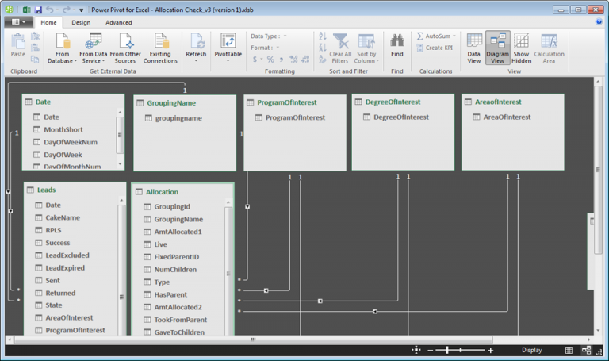Open the Advanced ribbon tab
This screenshot has width=609, height=361.
119,22
